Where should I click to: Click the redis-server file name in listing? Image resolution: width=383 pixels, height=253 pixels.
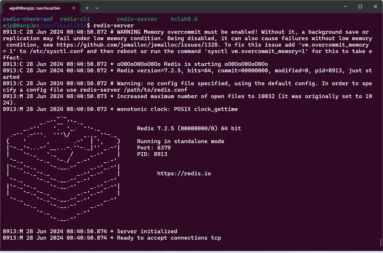137,19
